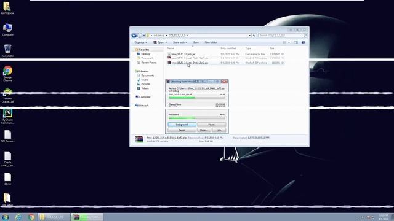The width and height of the screenshot is (394, 221).
Task: Click the taskbar clock
Action: [x=384, y=217]
